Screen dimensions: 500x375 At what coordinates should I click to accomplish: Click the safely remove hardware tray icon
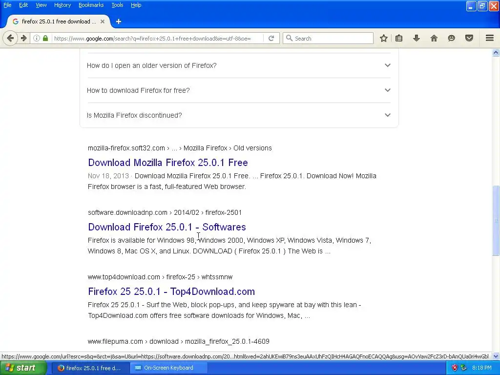point(464,368)
